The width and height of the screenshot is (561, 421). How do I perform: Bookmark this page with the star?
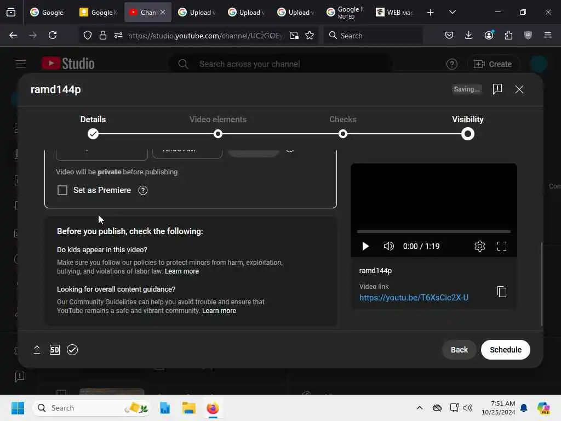tap(310, 35)
